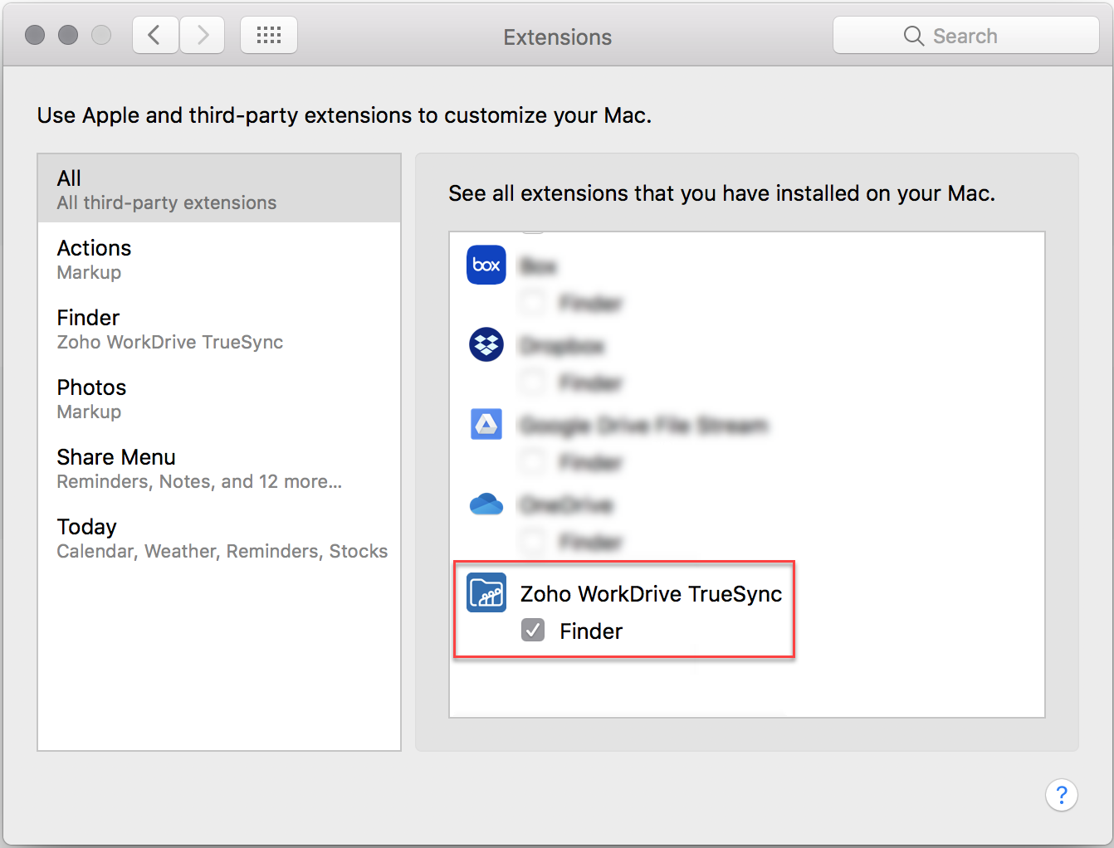
Task: Click the magnifying glass search icon
Action: coord(914,36)
